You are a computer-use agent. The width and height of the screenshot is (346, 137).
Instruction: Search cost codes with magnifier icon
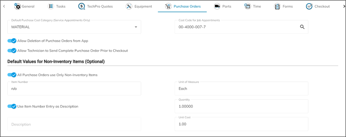pyautogui.click(x=302, y=27)
